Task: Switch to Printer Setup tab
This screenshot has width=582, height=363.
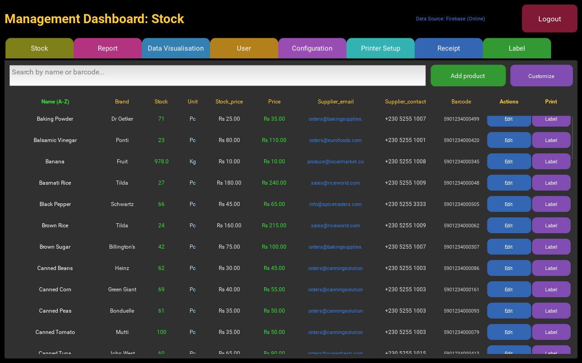Action: pyautogui.click(x=381, y=48)
